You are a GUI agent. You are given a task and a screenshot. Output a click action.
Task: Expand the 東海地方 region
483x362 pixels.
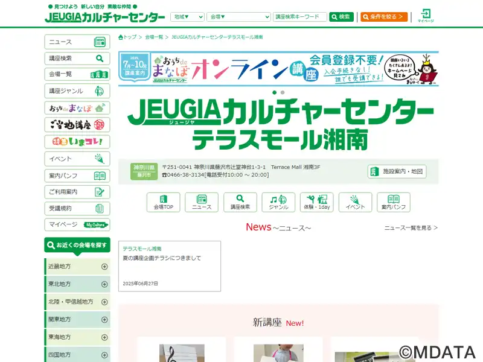pyautogui.click(x=77, y=337)
